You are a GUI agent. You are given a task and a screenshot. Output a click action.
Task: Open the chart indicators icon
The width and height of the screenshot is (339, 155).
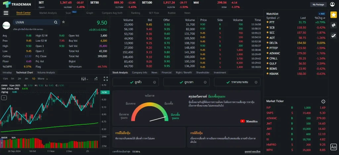click(x=96, y=79)
